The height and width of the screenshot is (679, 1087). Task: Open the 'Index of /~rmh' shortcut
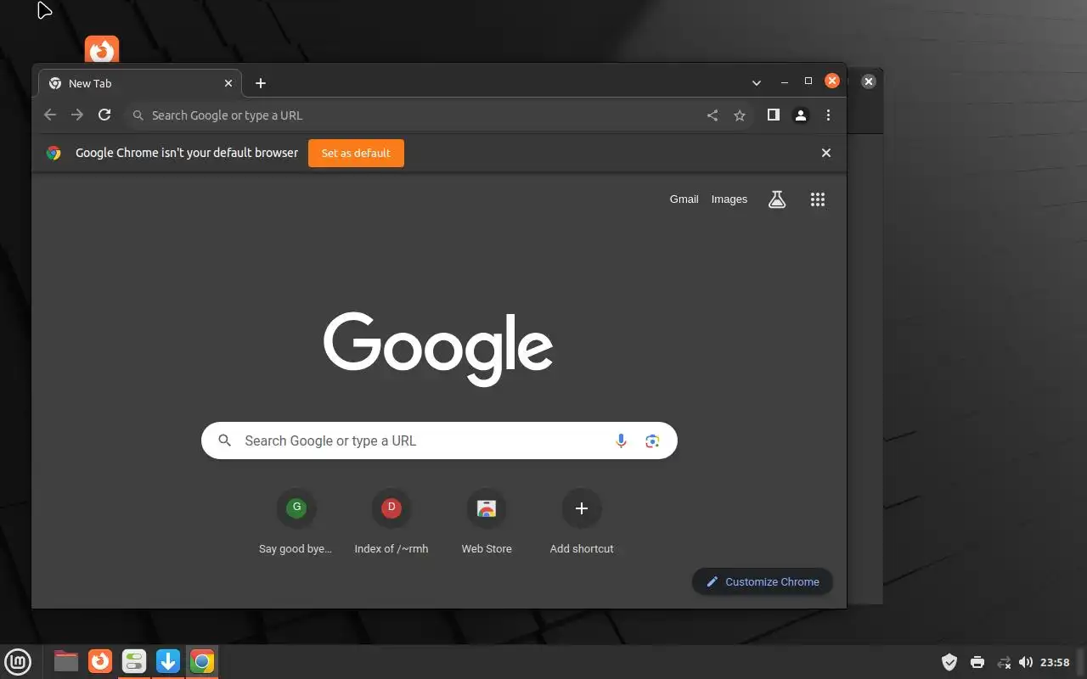coord(391,522)
